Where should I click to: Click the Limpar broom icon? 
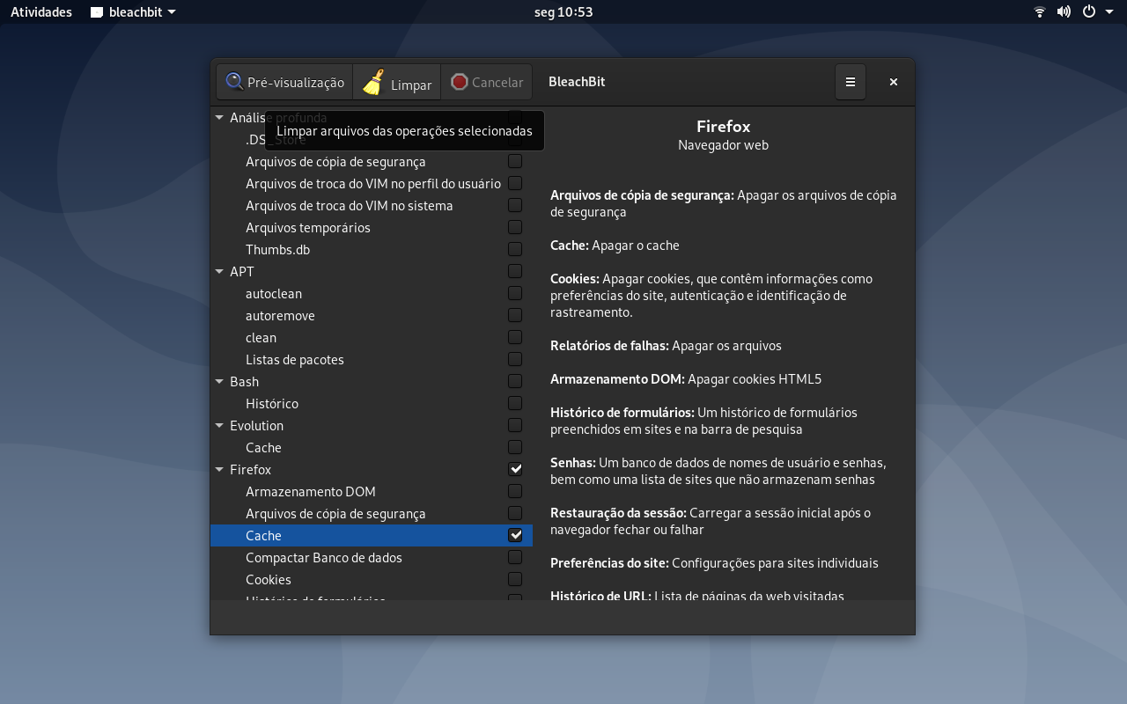pos(373,82)
